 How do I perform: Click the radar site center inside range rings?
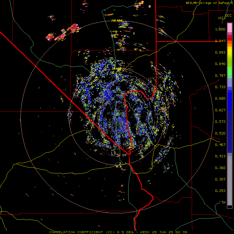point(117,116)
